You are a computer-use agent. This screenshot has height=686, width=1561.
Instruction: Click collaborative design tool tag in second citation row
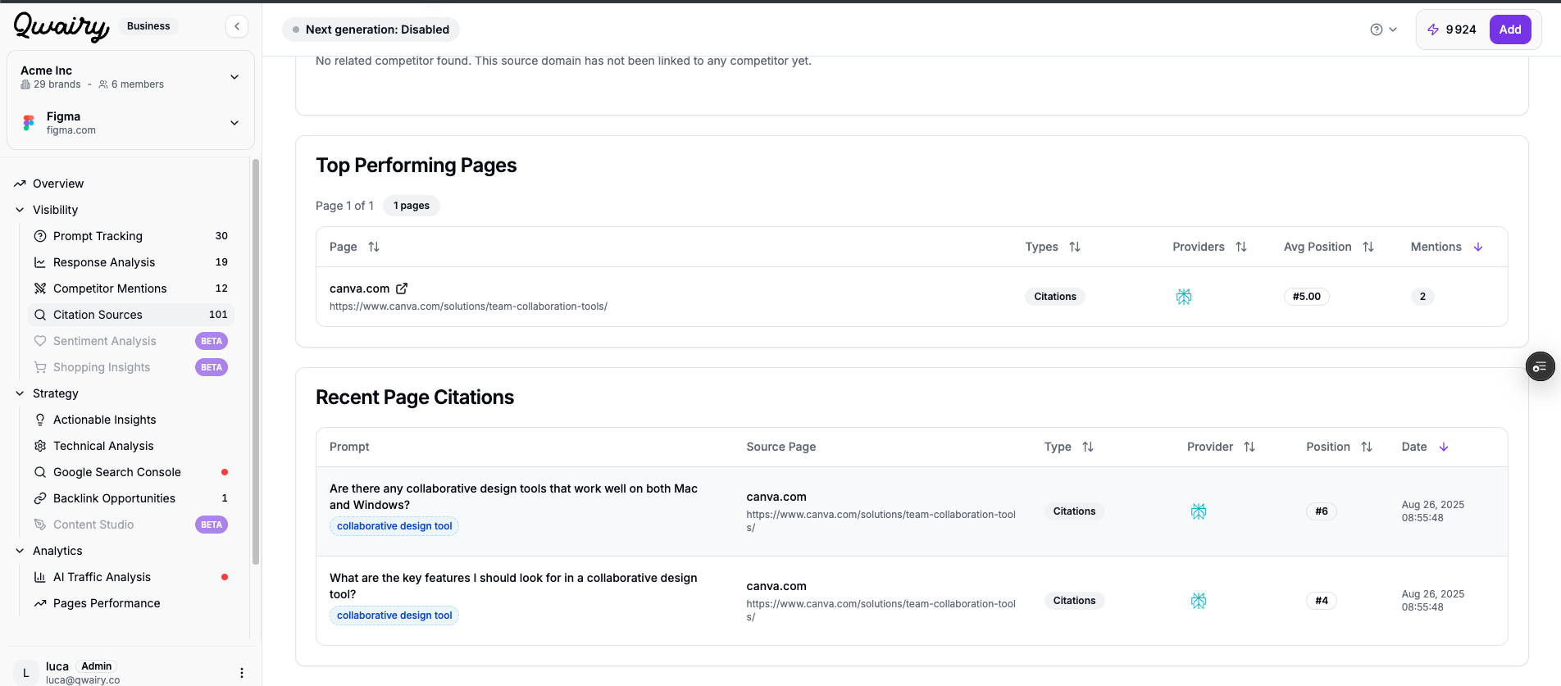point(394,616)
